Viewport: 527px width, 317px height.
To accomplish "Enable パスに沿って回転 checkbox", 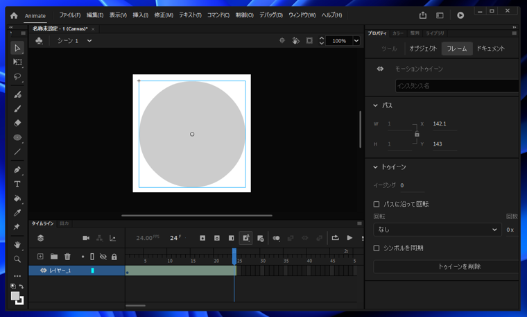I will tap(377, 205).
